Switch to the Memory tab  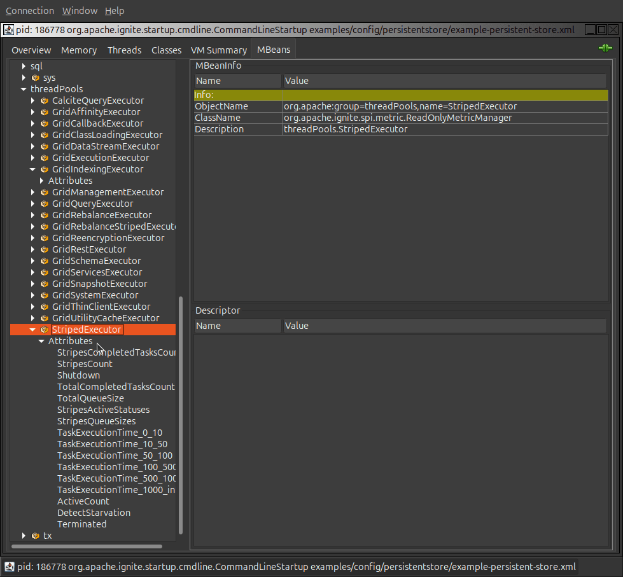[79, 50]
